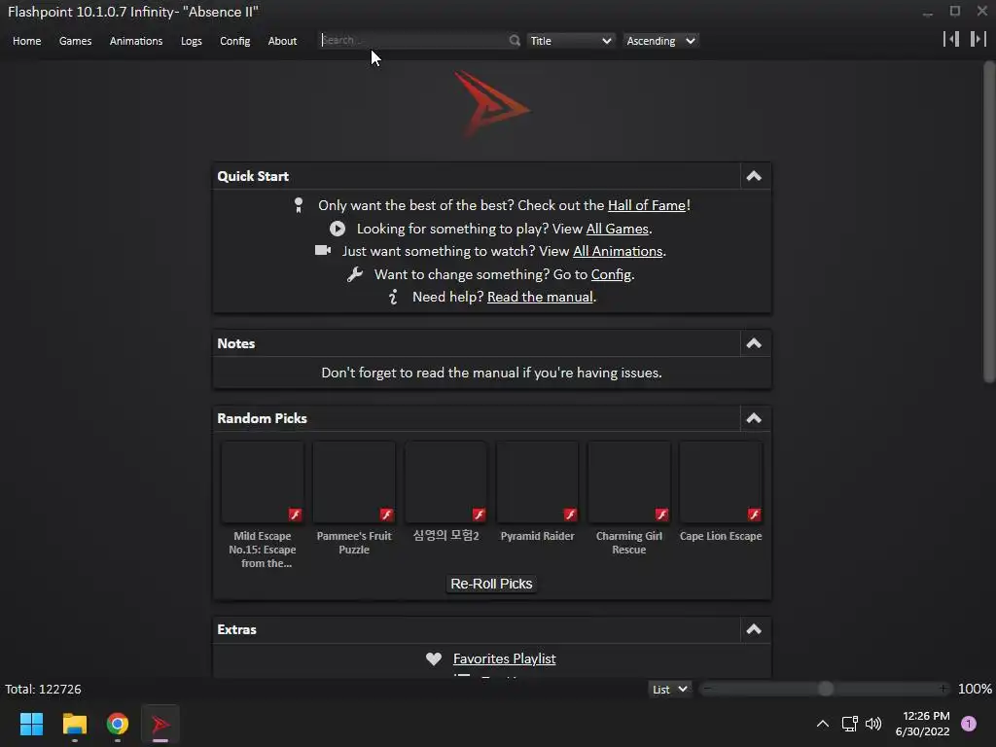Screen dimensions: 996x747
Task: Open the Title sort-by dropdown
Action: 570,41
